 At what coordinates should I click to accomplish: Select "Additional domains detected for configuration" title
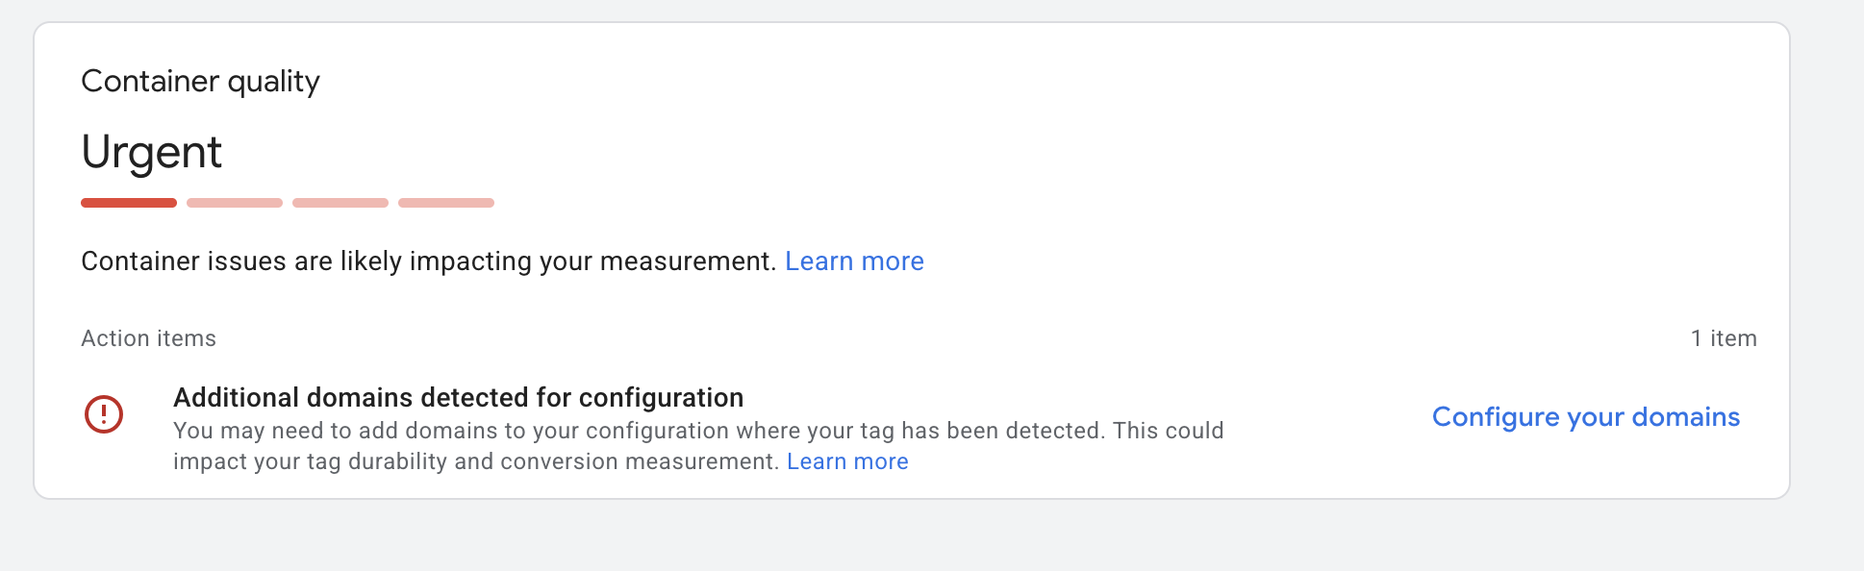458,398
